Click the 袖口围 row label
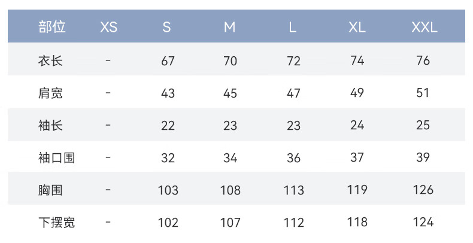The image size is (473, 243). [x=56, y=157]
